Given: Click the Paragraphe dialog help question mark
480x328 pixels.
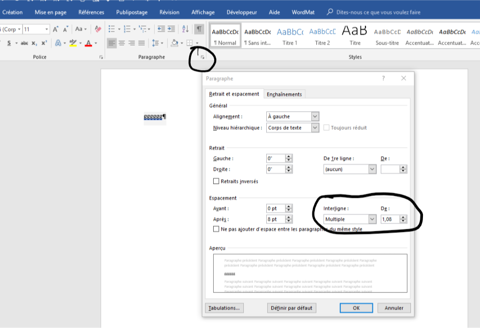Looking at the screenshot, I should tap(383, 79).
